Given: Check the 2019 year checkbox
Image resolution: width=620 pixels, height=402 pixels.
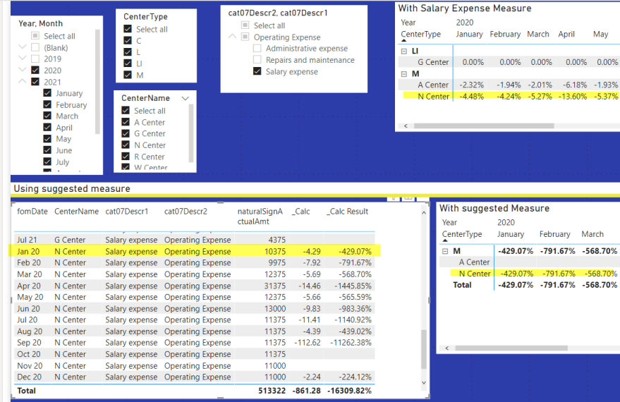Looking at the screenshot, I should click(x=35, y=59).
